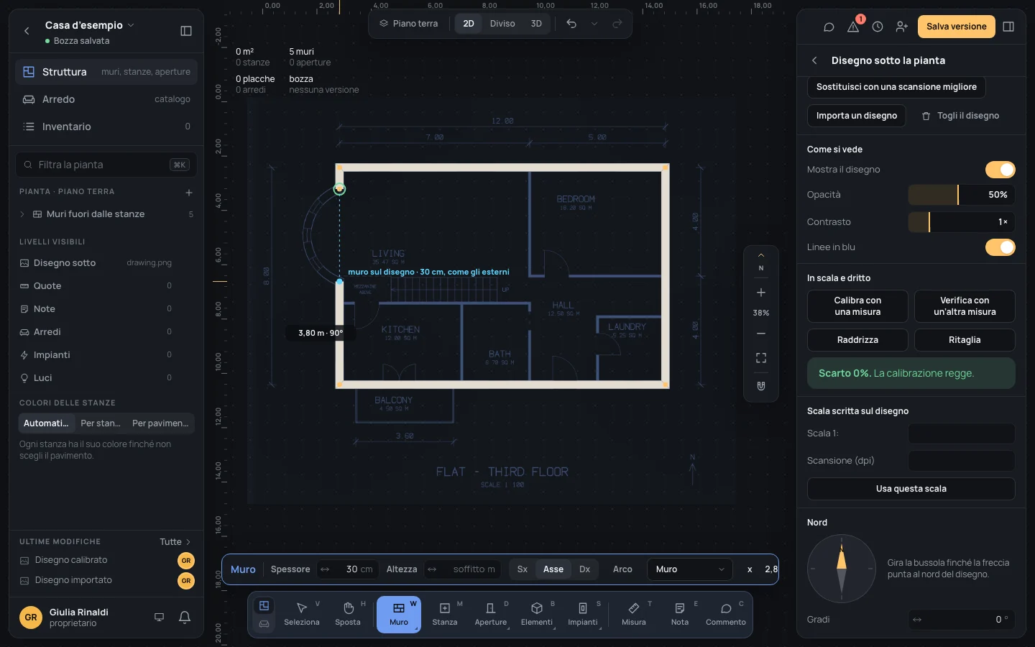Image resolution: width=1035 pixels, height=647 pixels.
Task: Pick the Elementi tool
Action: pyautogui.click(x=537, y=615)
